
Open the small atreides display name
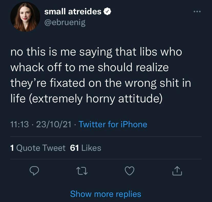click(x=73, y=12)
